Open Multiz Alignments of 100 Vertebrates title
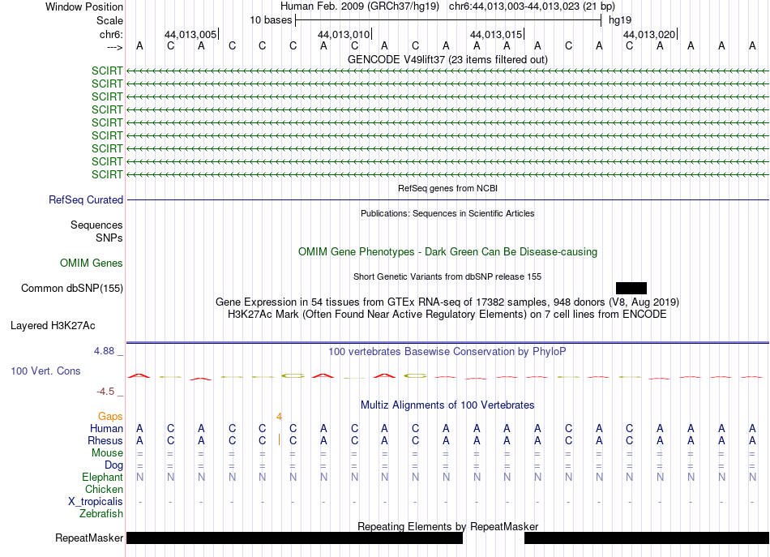The height and width of the screenshot is (557, 770). coord(447,405)
